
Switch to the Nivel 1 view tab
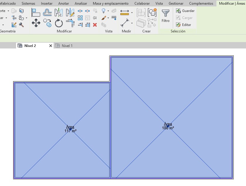(67, 46)
